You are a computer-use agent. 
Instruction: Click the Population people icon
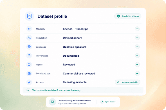(x=29, y=38)
